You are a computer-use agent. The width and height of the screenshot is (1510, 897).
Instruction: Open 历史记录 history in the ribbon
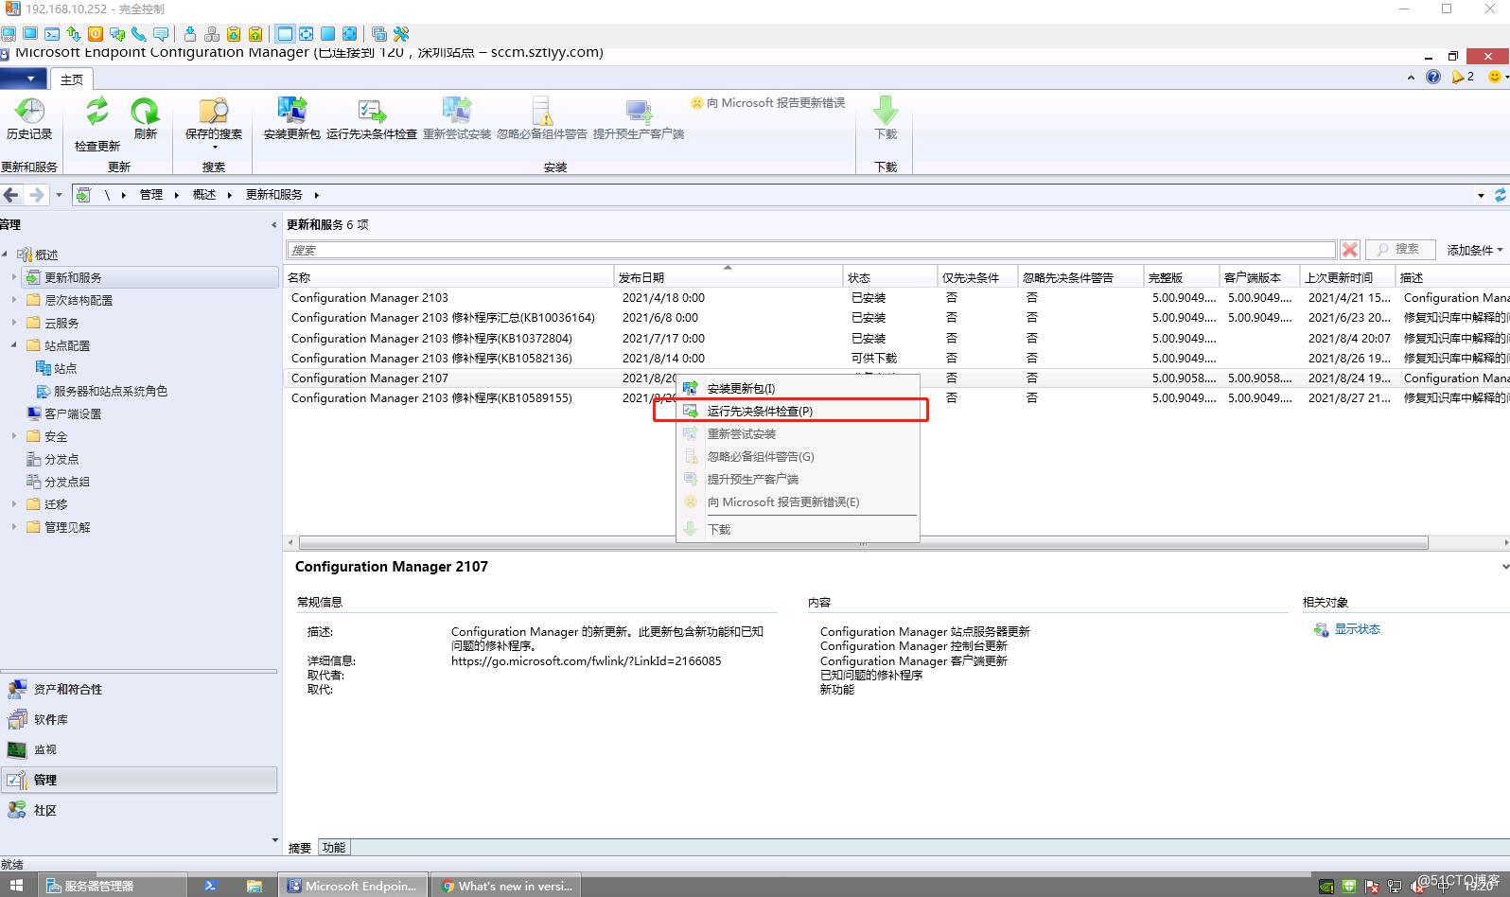29,119
